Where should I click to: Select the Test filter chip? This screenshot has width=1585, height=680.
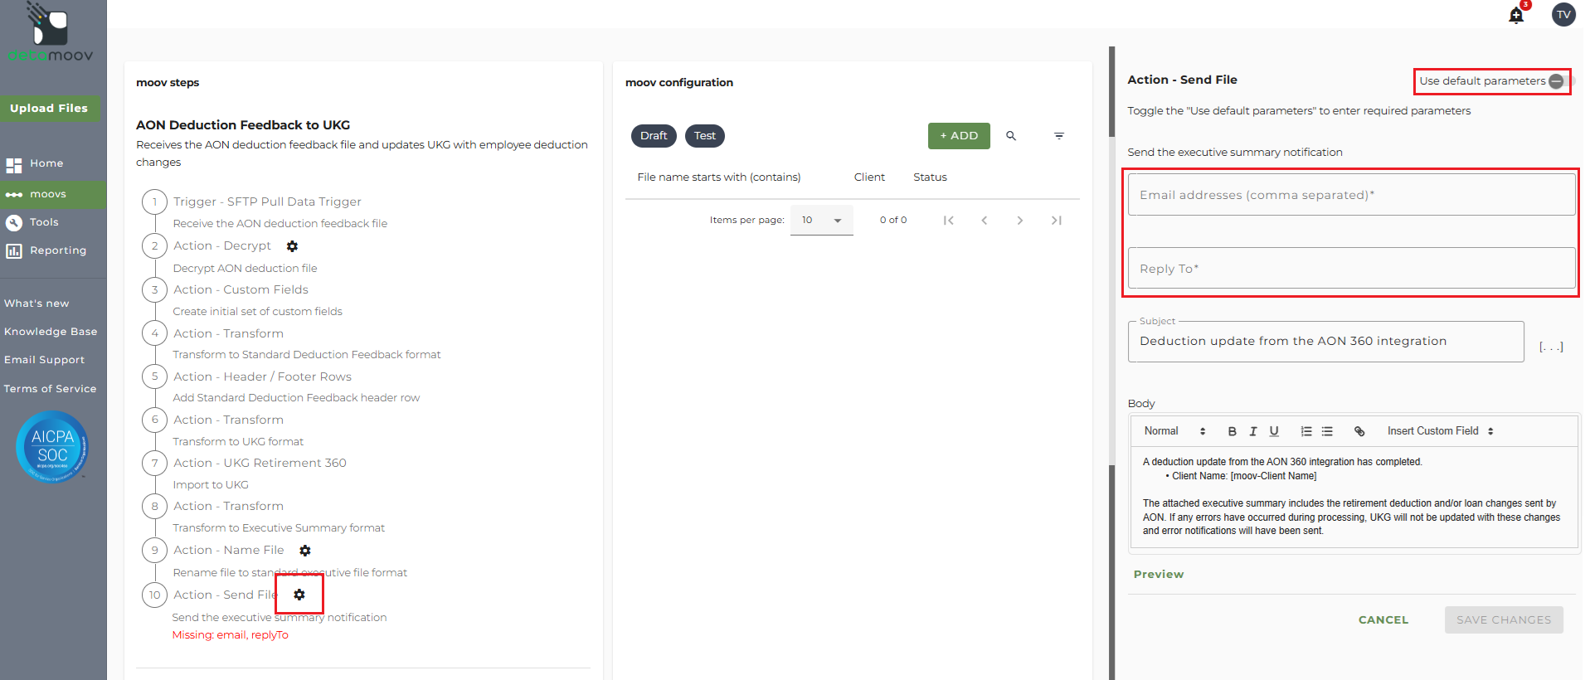(705, 136)
